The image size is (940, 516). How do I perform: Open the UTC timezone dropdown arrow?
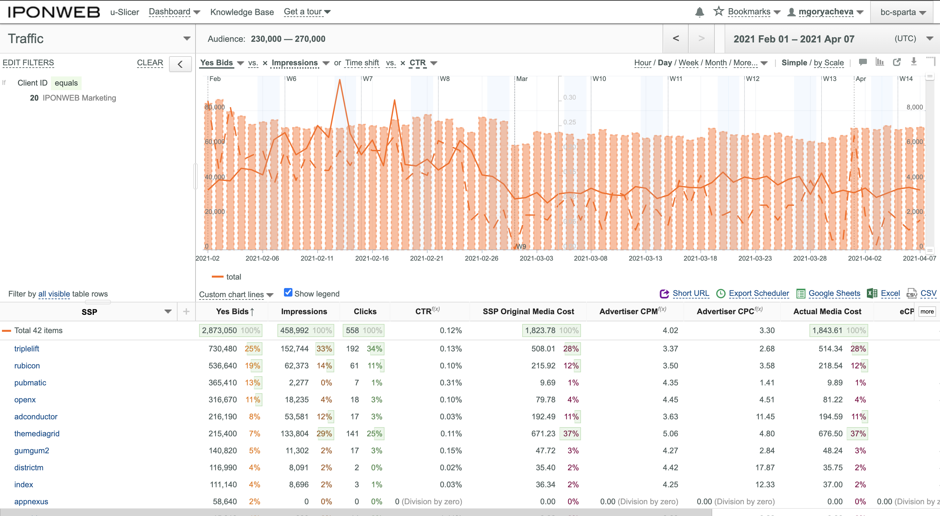[x=930, y=38]
